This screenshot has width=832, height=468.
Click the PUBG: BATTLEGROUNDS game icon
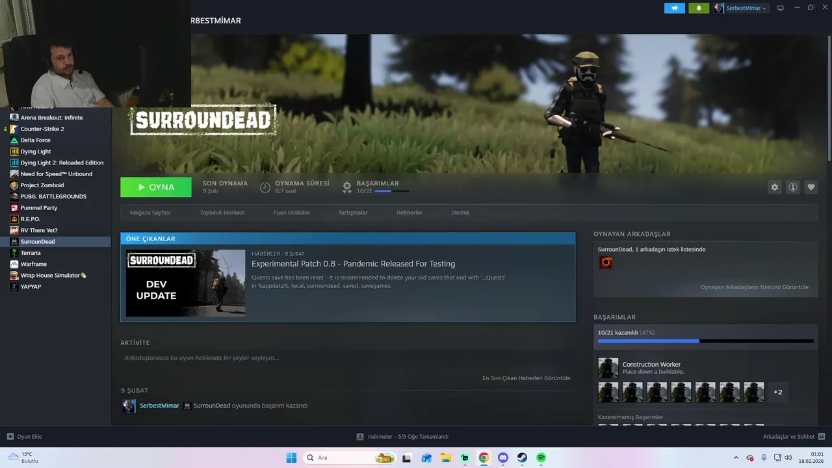coord(14,196)
